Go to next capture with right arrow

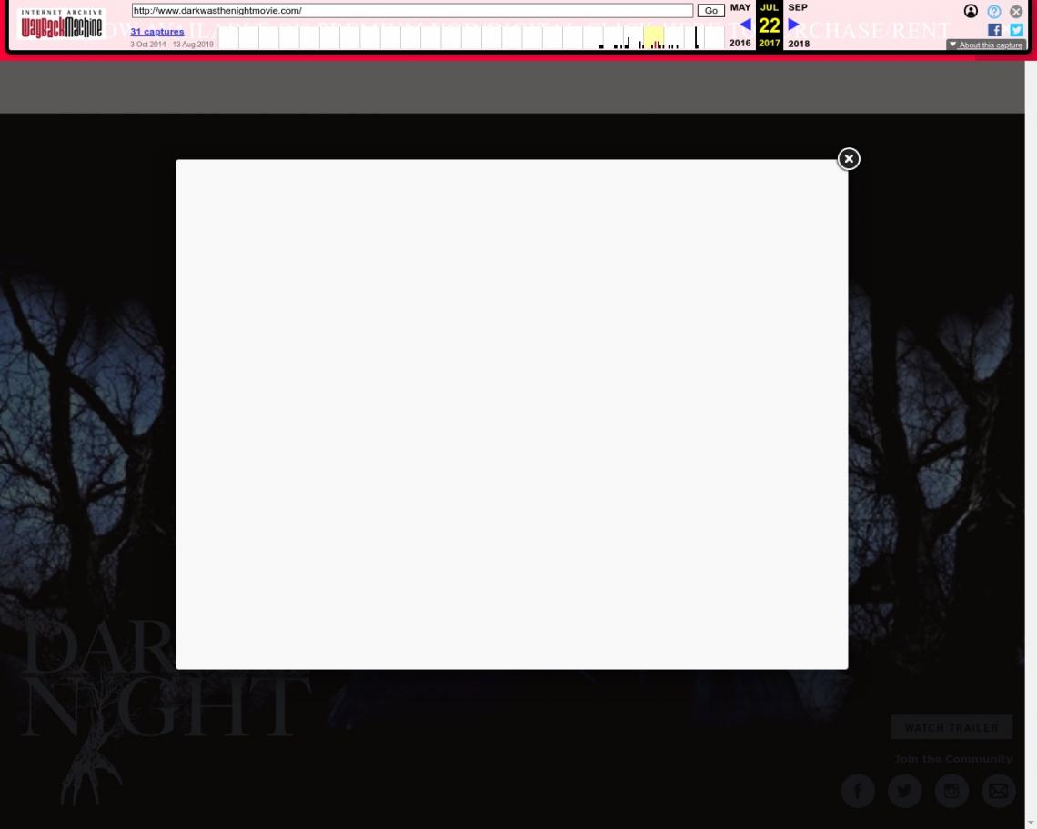point(793,25)
